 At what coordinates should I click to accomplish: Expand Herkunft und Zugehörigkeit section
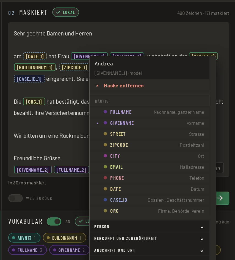(x=149, y=239)
